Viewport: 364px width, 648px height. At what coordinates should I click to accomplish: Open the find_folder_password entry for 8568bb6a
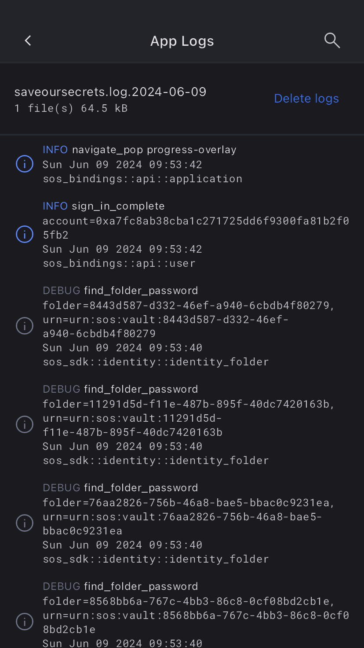pyautogui.click(x=141, y=586)
